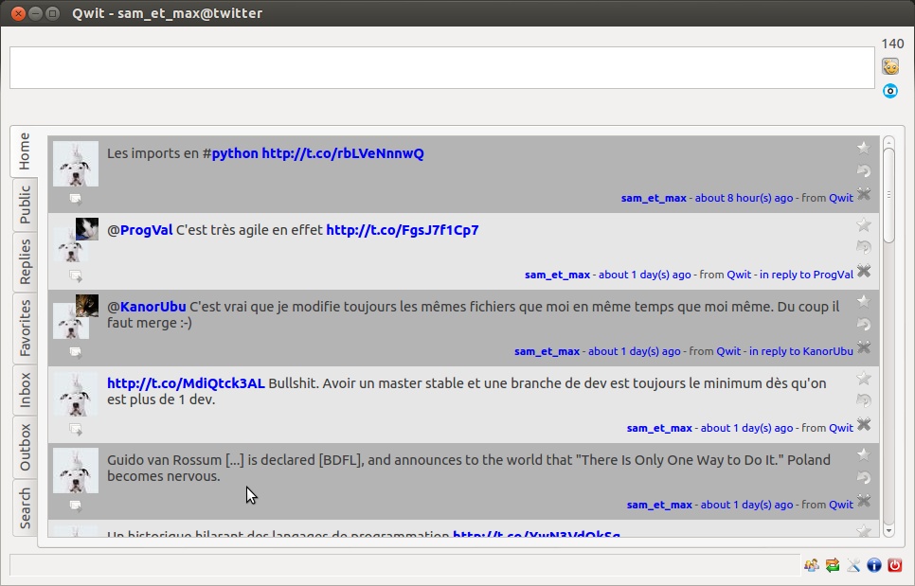Delete the 'Guido van Rossum' tweet
The image size is (915, 586).
tap(864, 501)
